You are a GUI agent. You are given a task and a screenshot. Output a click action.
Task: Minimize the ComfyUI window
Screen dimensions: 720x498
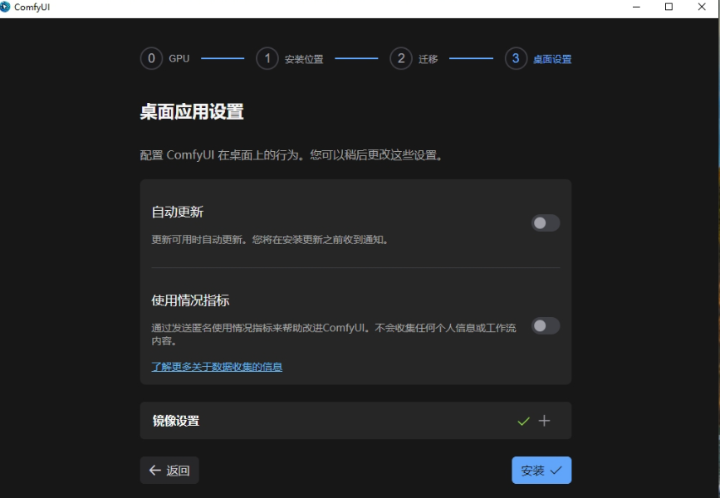coord(636,7)
